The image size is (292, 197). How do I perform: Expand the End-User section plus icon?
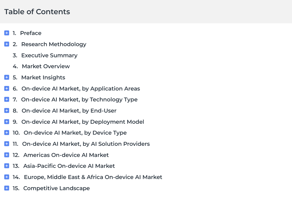[7, 111]
